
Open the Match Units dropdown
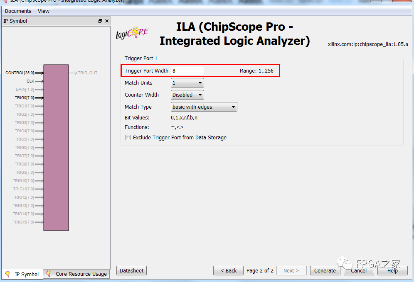187,83
